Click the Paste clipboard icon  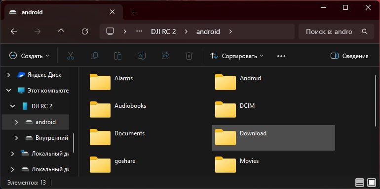coord(118,56)
